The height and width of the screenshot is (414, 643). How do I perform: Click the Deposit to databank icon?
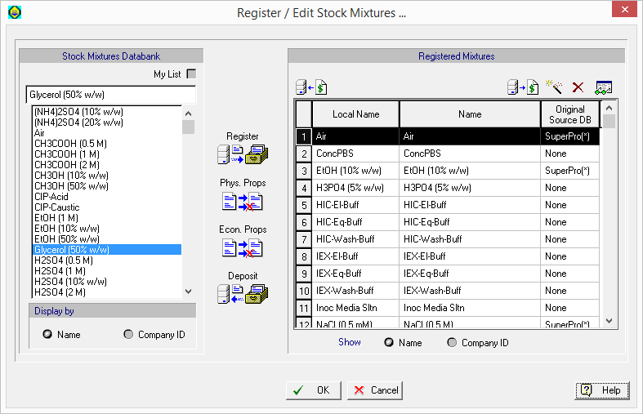(x=243, y=294)
